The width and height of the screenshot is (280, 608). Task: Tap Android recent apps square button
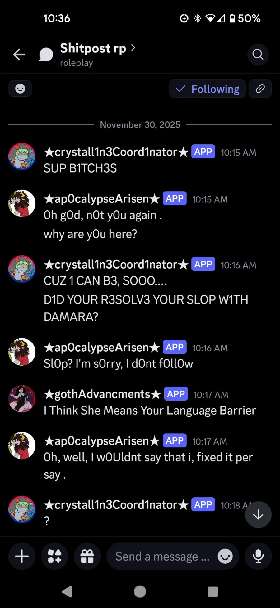(x=213, y=591)
